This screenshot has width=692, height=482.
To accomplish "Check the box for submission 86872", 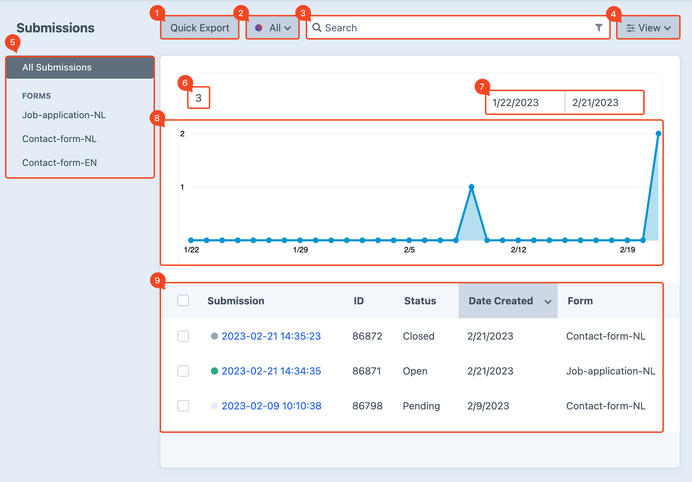I will [183, 336].
